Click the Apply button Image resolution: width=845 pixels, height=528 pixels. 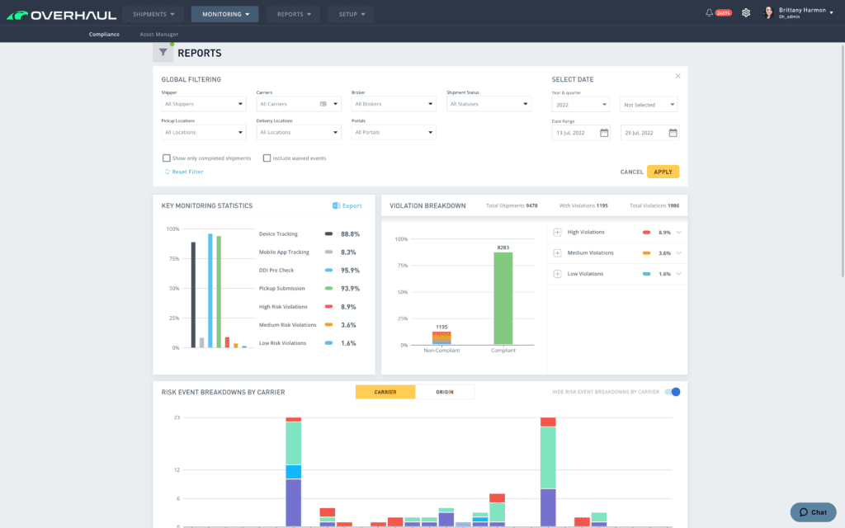663,172
